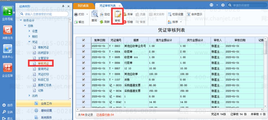Click the horizontal scrollbar below the table
The height and width of the screenshot is (120, 268).
(170, 110)
